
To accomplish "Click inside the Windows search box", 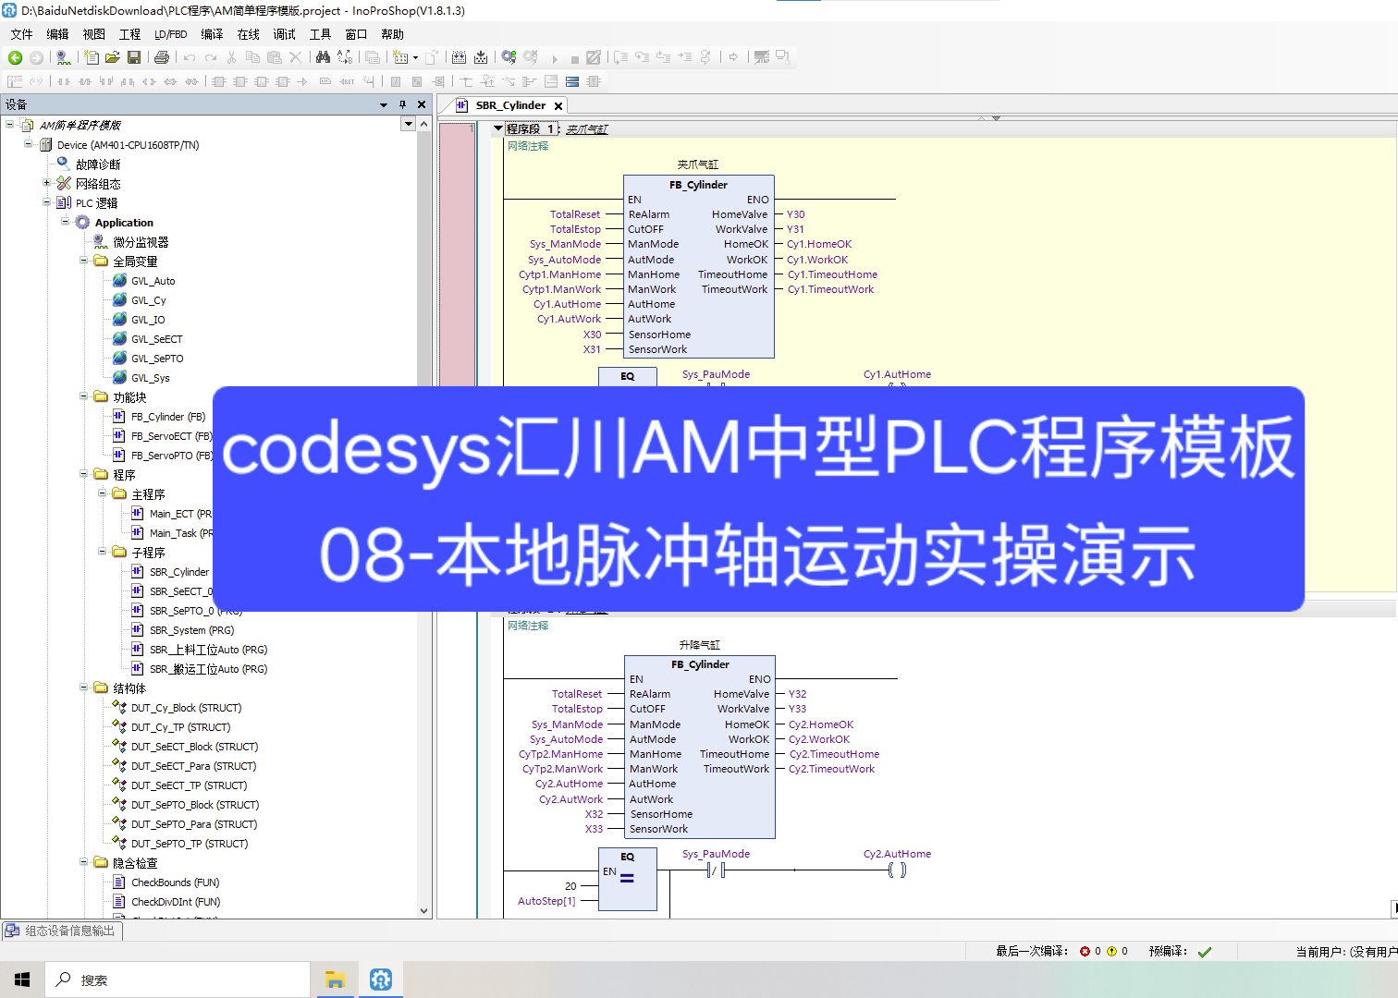I will pos(176,979).
